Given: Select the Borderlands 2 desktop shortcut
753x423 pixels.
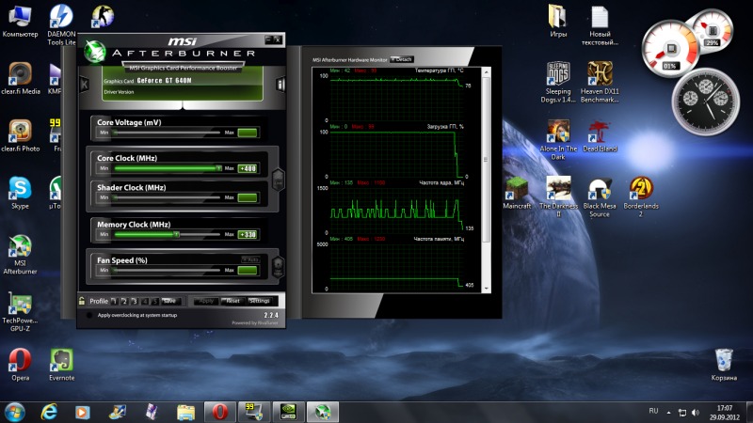Looking at the screenshot, I should tap(641, 197).
